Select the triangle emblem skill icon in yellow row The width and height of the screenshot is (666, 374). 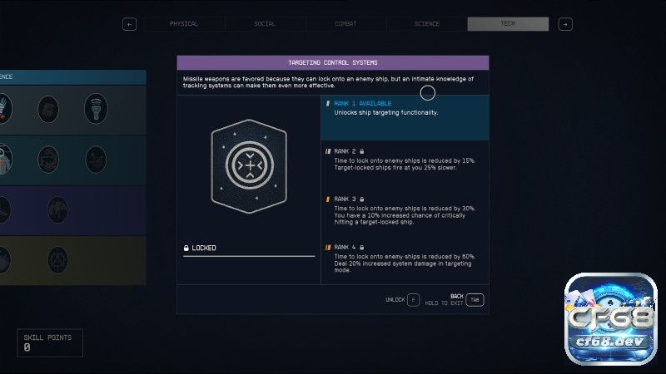57,259
